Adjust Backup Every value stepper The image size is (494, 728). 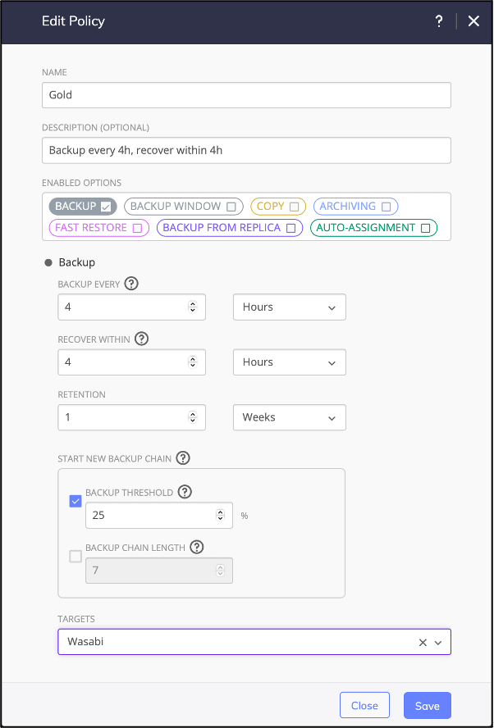click(x=192, y=307)
